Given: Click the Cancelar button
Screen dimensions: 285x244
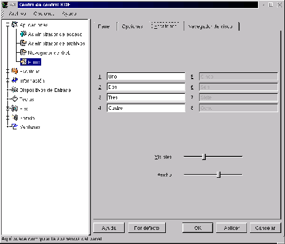Looking at the screenshot, I should tap(265, 228).
